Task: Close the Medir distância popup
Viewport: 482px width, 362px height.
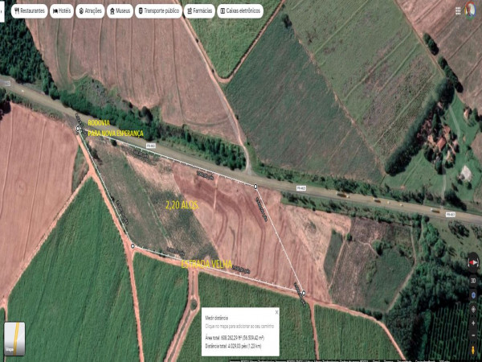Action: point(276,311)
